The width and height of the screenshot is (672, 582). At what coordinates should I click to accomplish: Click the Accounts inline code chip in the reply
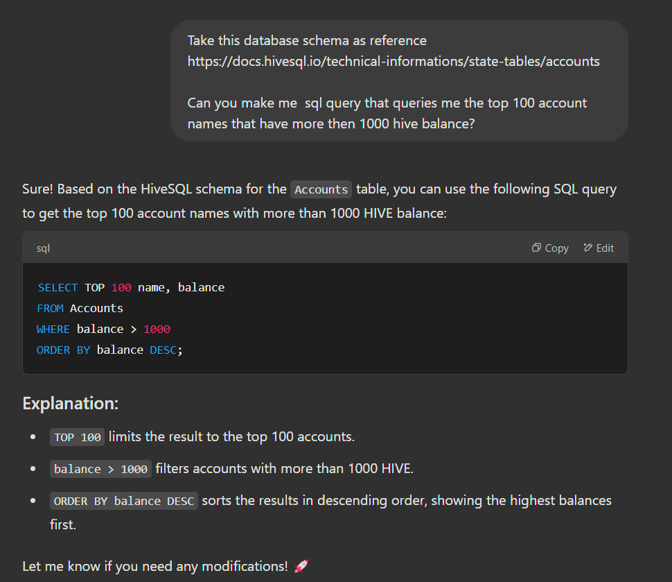pos(321,189)
